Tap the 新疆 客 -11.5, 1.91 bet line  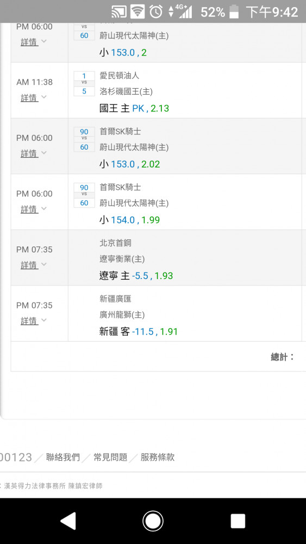click(x=139, y=332)
